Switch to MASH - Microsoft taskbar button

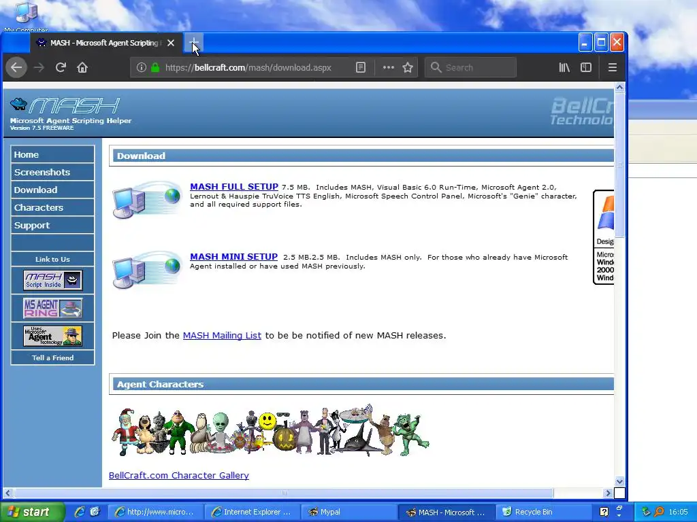click(x=446, y=512)
